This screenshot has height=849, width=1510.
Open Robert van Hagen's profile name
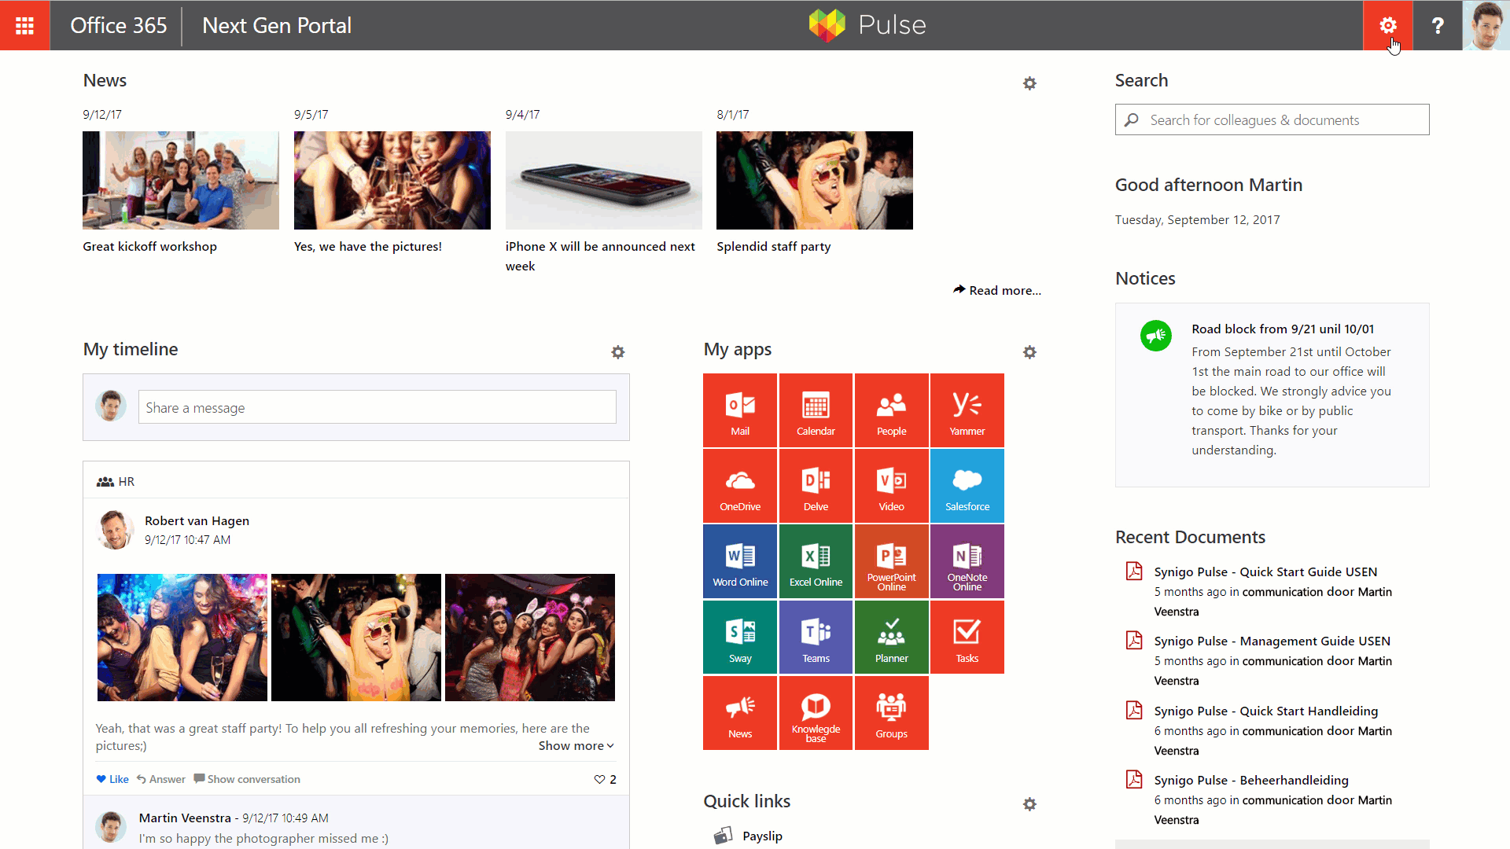pos(197,520)
